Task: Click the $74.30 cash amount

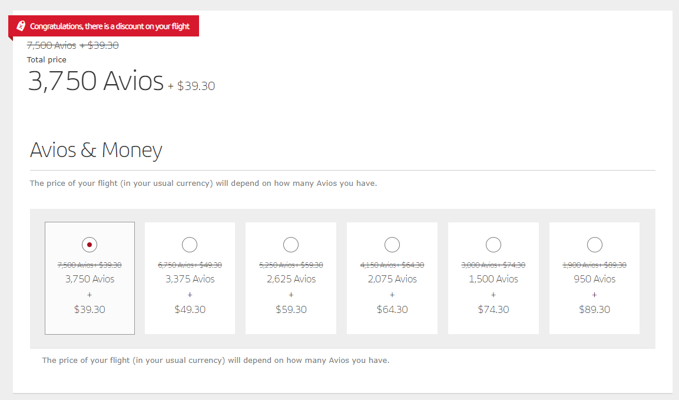Action: [x=493, y=309]
